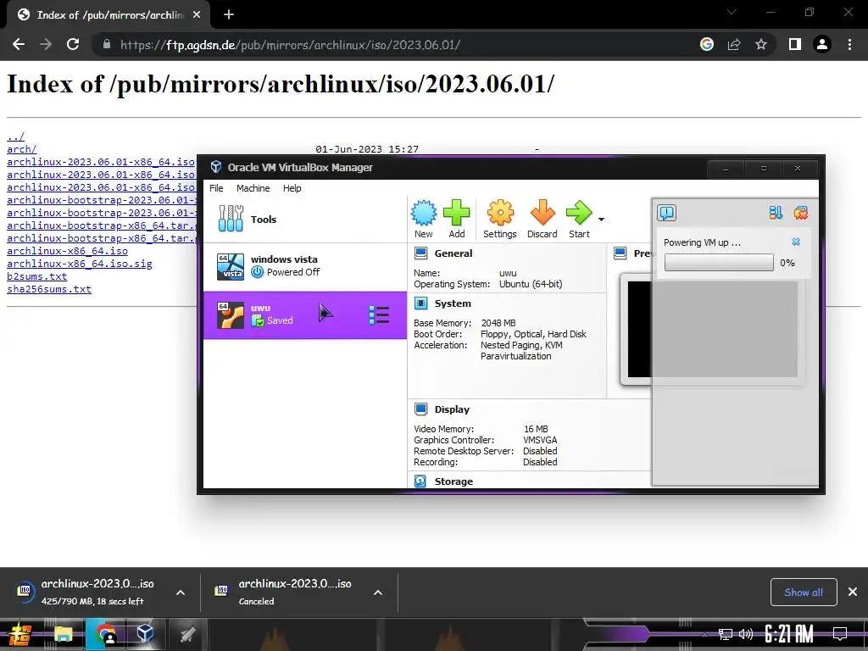Screen dimensions: 868x651
Task: Click the General section header
Action: (453, 253)
